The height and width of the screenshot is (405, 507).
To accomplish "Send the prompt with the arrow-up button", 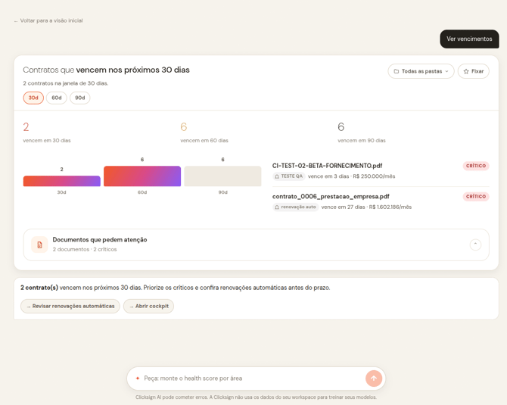I will tap(374, 379).
